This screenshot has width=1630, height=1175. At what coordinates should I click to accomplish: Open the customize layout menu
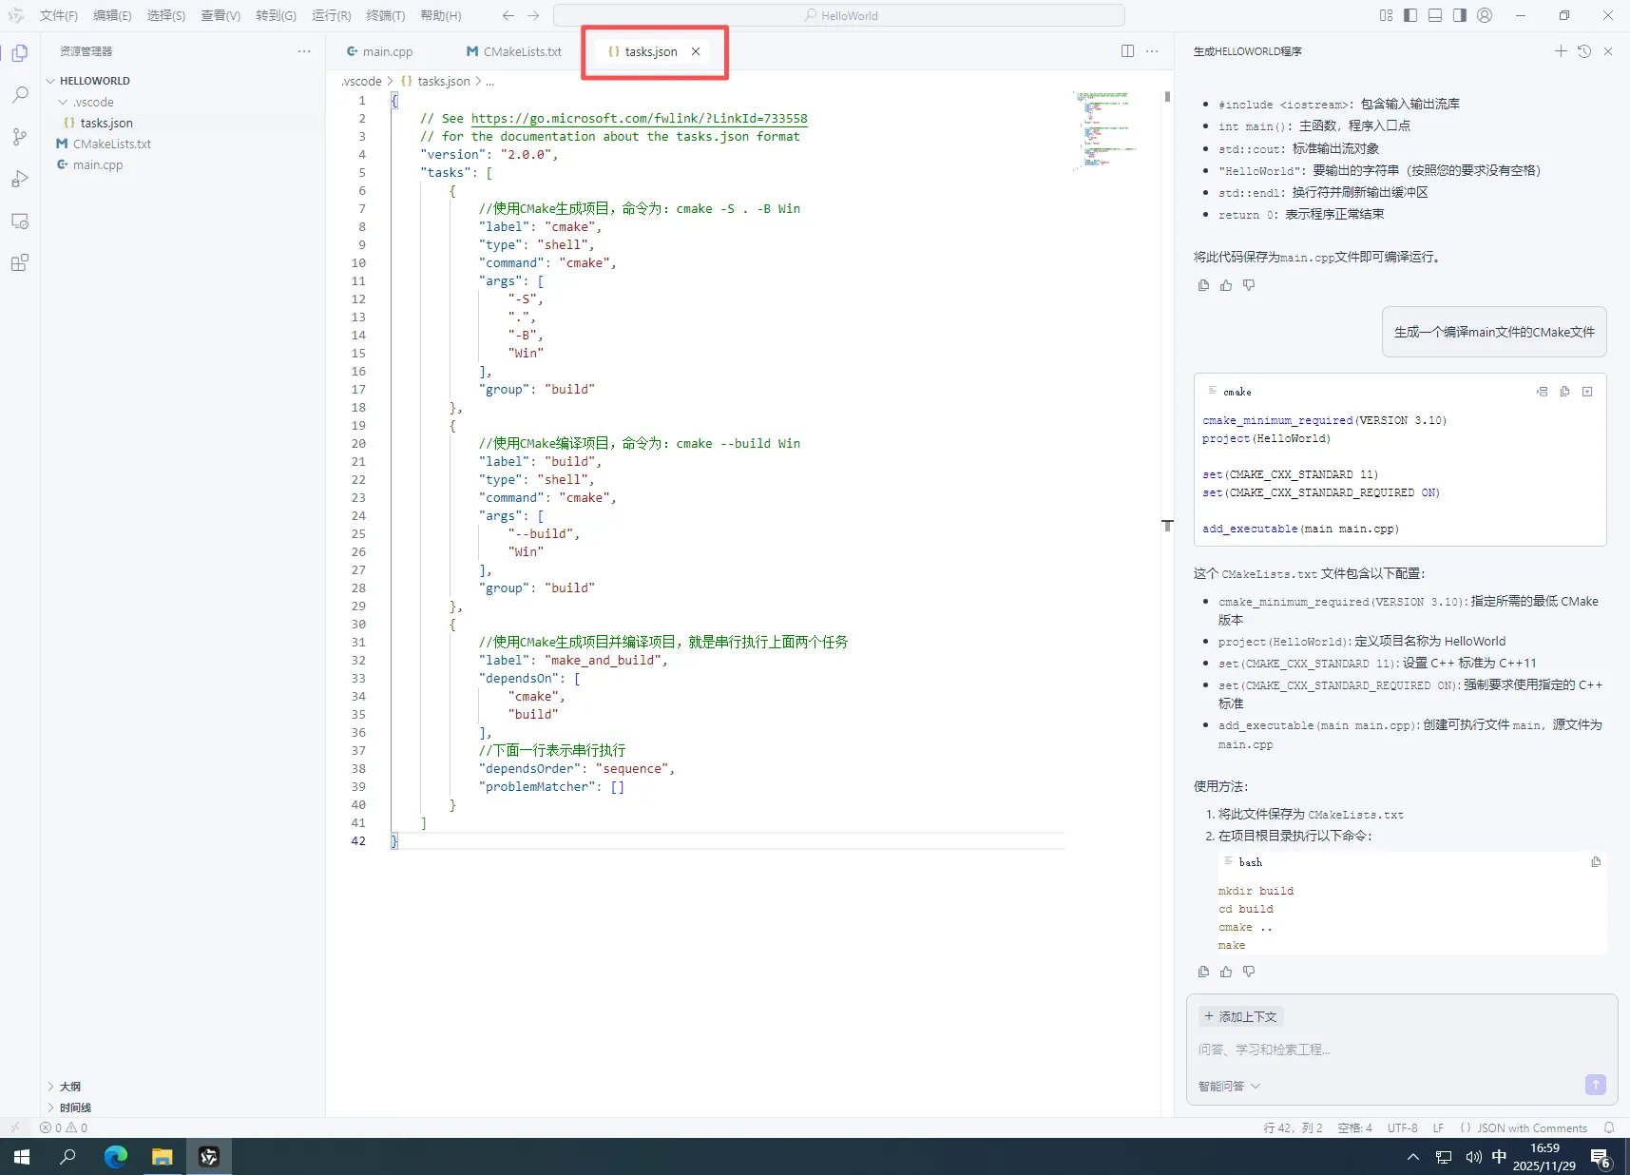(1386, 15)
